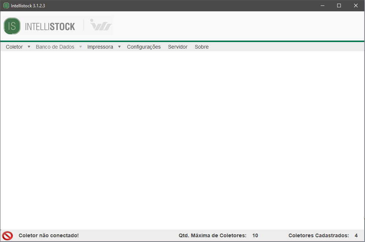Go to the Servidor menu item
This screenshot has height=242, width=365.
(x=178, y=47)
